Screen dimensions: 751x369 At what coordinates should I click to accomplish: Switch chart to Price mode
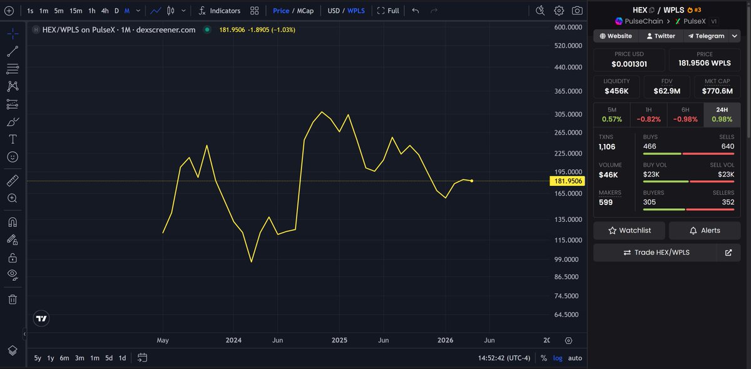[281, 11]
